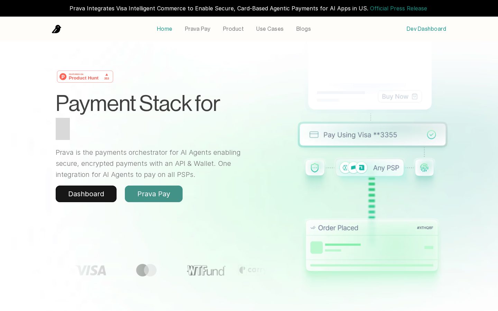498x311 pixels.
Task: Click the 'Payment Stack for' headline
Action: (x=138, y=103)
